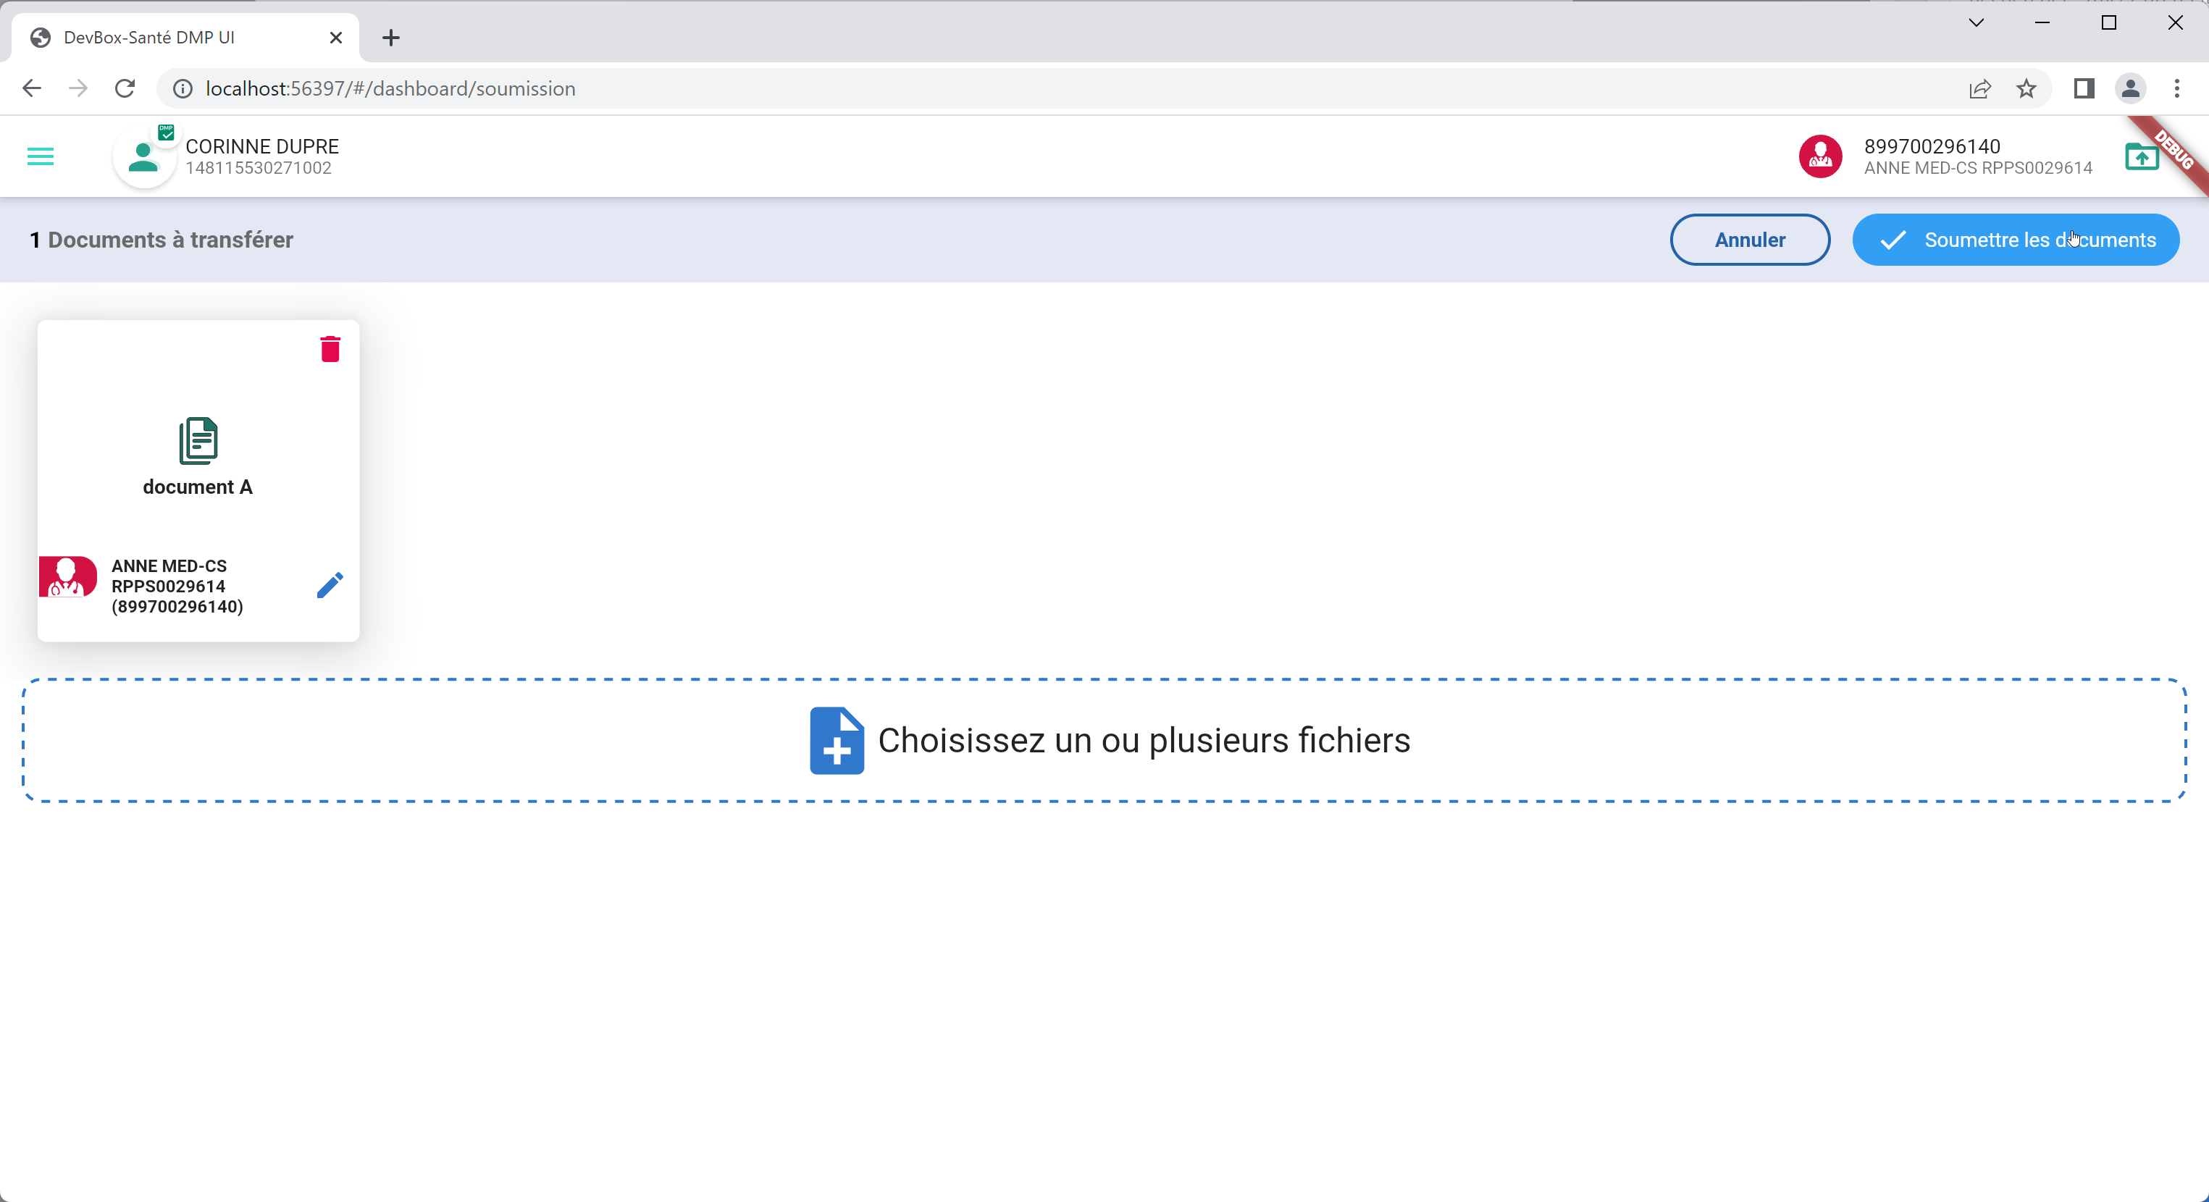2209x1202 pixels.
Task: Click the green upload folder icon
Action: 2141,156
